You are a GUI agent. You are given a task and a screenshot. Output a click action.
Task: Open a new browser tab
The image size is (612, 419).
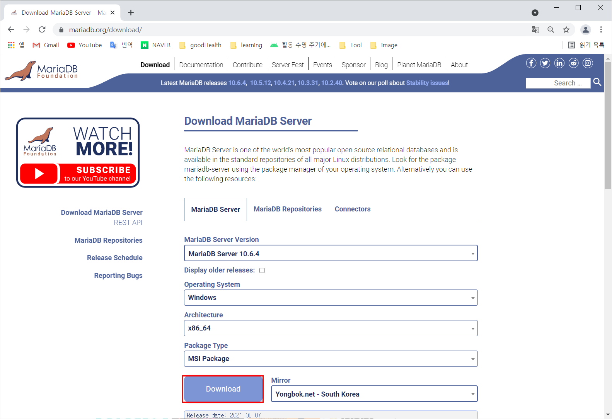[131, 13]
